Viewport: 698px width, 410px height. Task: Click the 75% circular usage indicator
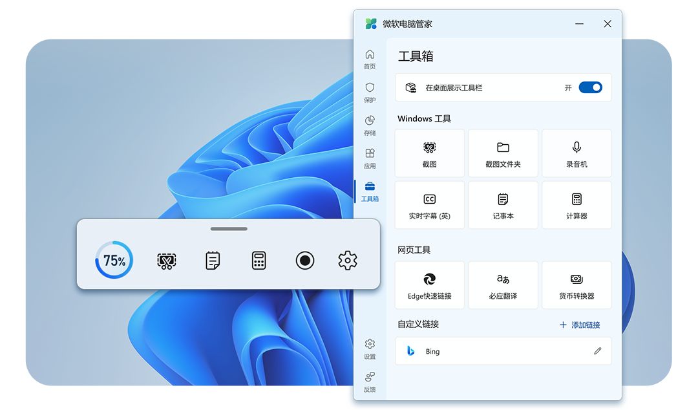(x=114, y=260)
